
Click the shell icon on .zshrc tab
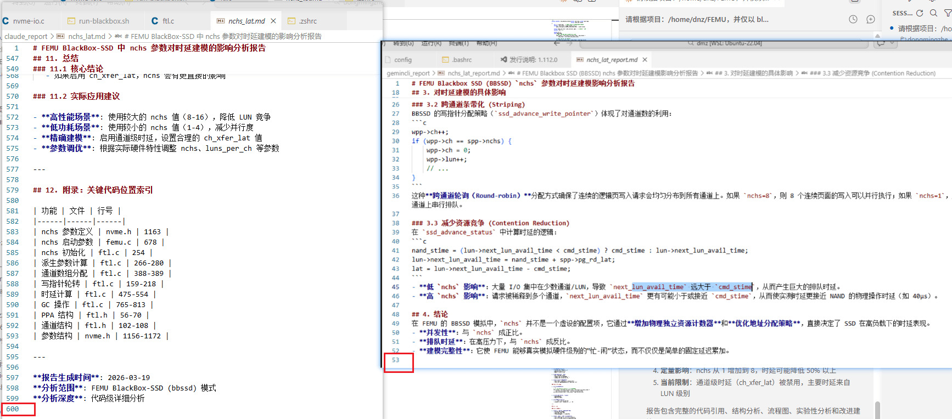292,21
